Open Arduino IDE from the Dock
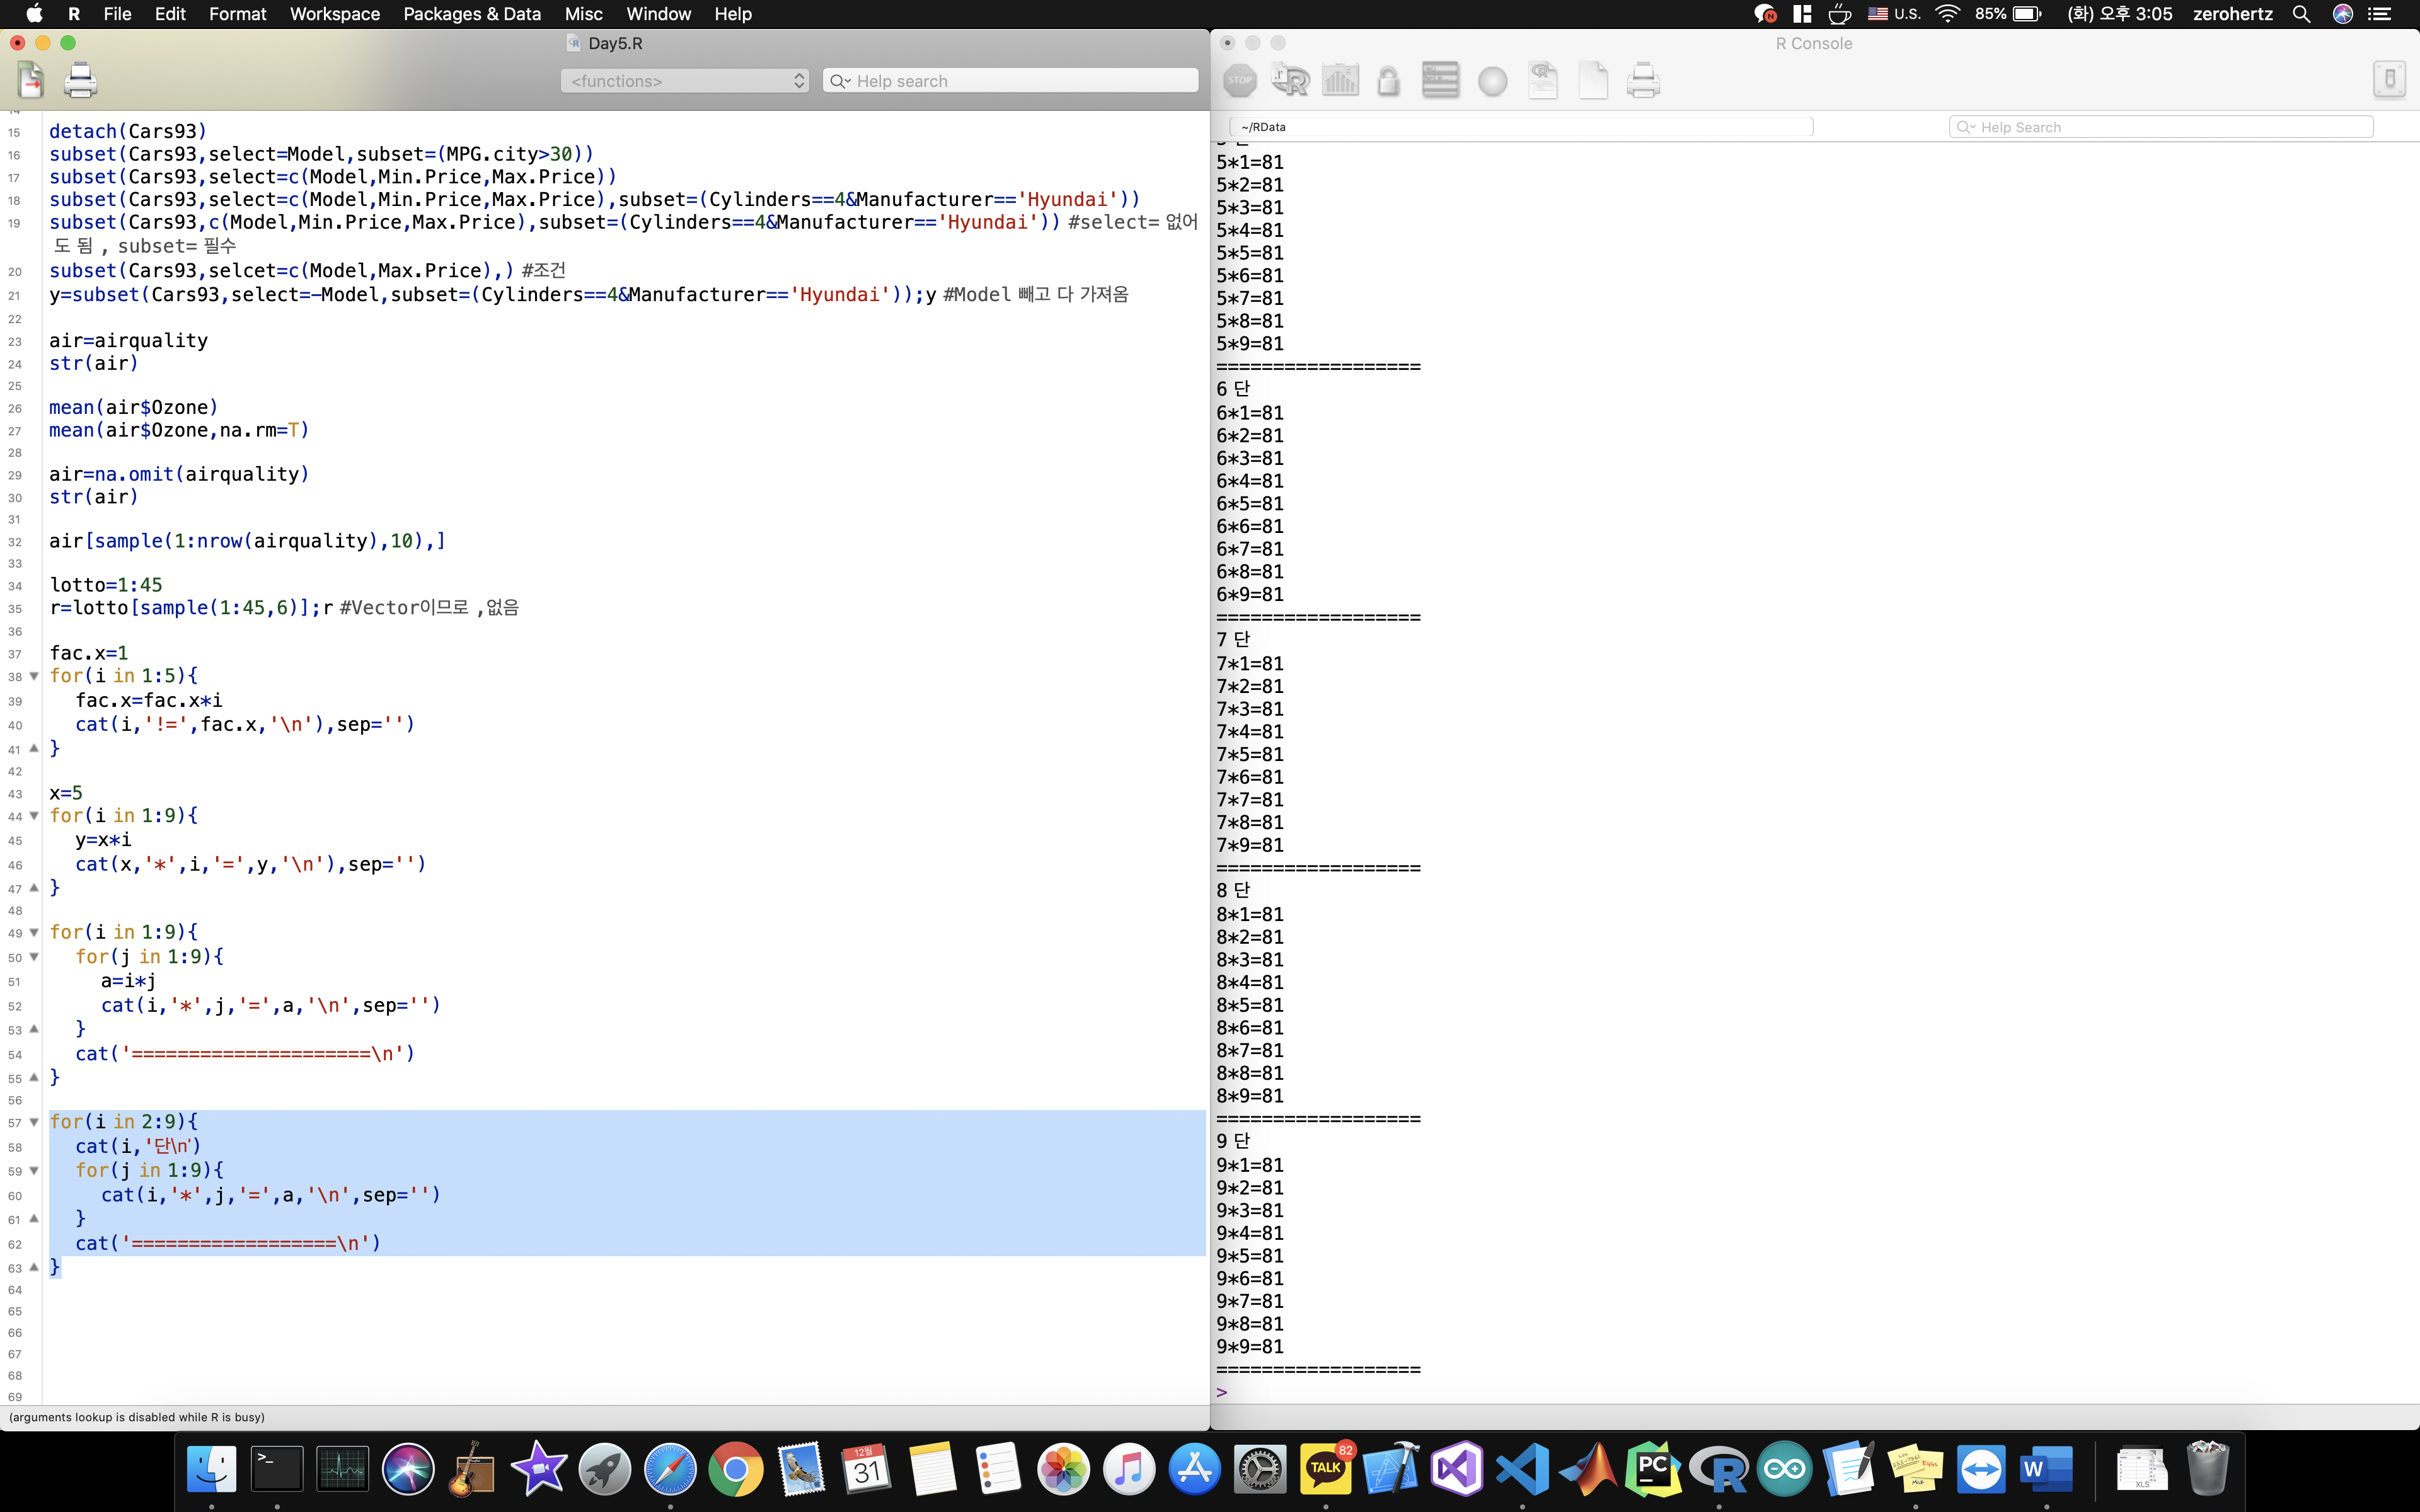2420x1512 pixels. point(1784,1469)
